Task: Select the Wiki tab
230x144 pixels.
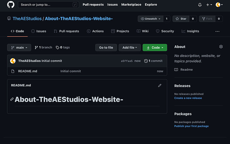Action: point(143,31)
